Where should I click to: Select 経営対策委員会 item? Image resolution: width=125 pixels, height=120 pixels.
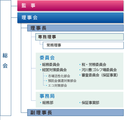click(54, 70)
